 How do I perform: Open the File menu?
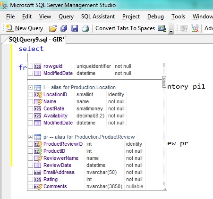[10, 17]
